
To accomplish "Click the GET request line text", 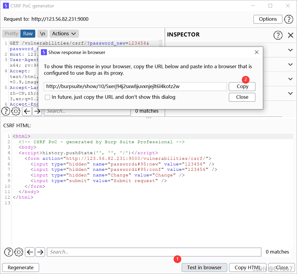I will pos(79,43).
